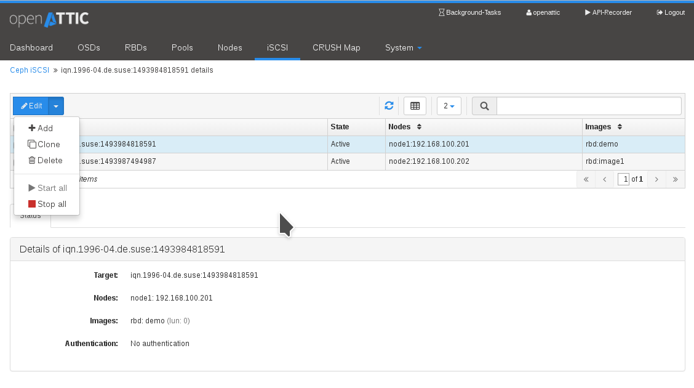Open the CRUSH Map tab
Image resolution: width=694 pixels, height=388 pixels.
[x=336, y=47]
